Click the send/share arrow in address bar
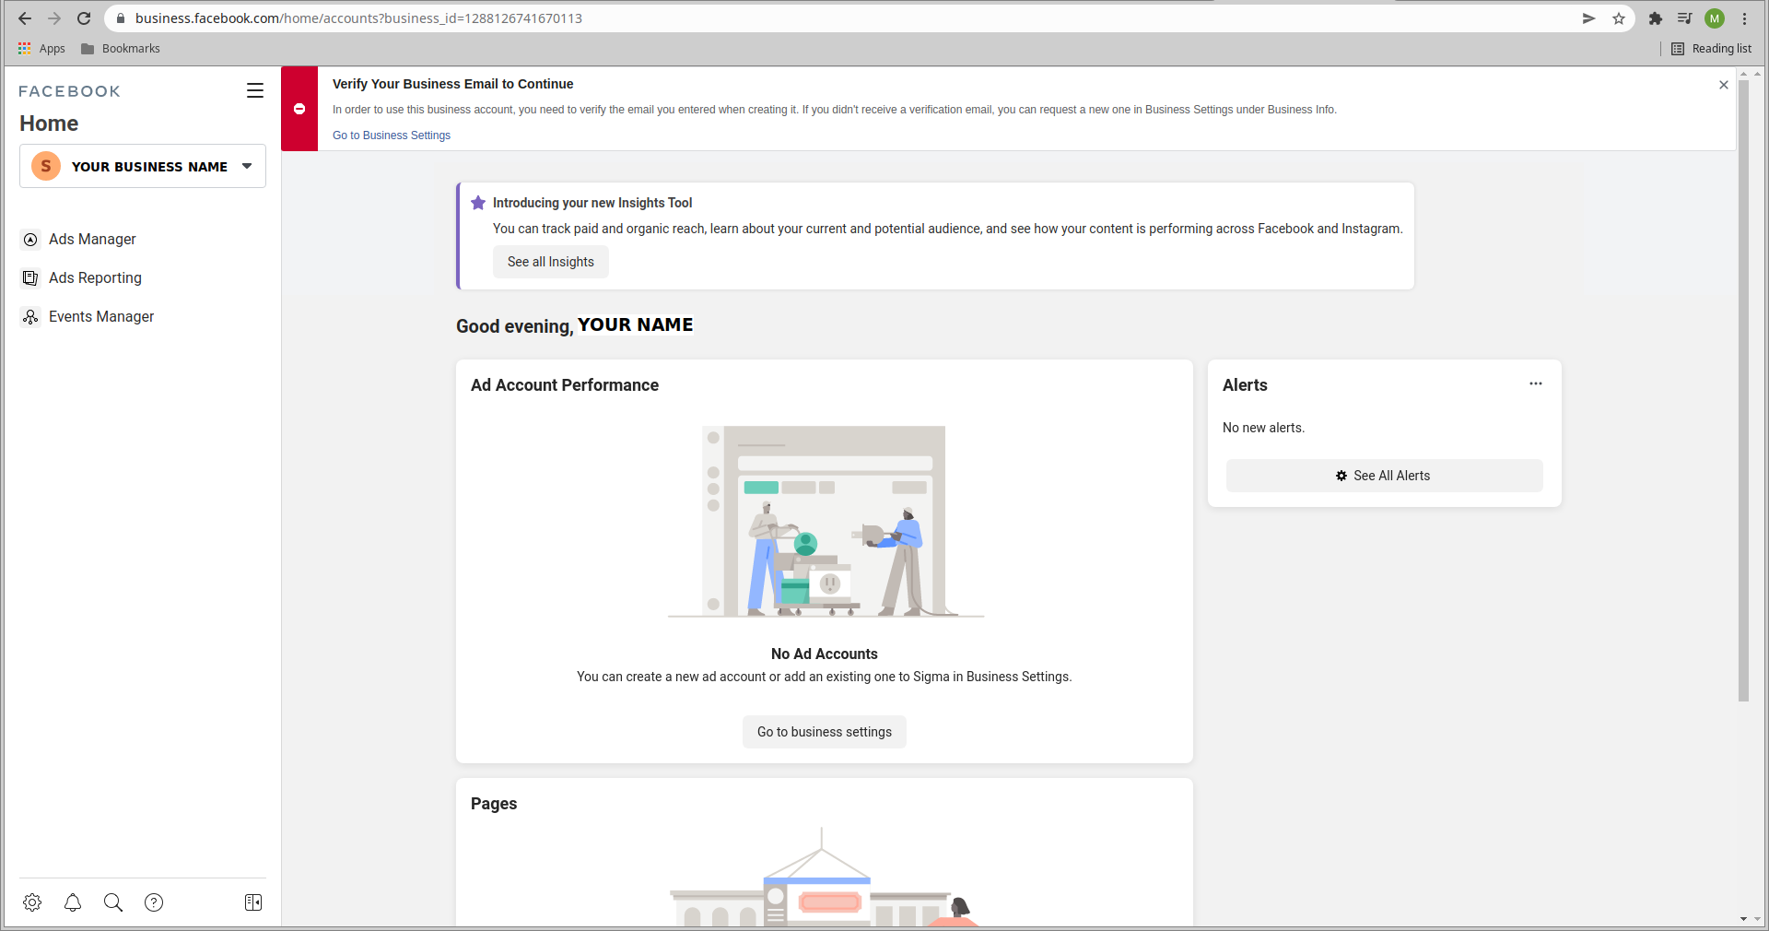 [1589, 18]
